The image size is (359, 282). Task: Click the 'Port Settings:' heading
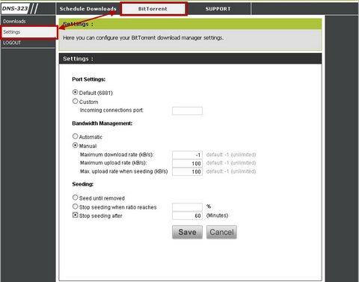click(89, 79)
